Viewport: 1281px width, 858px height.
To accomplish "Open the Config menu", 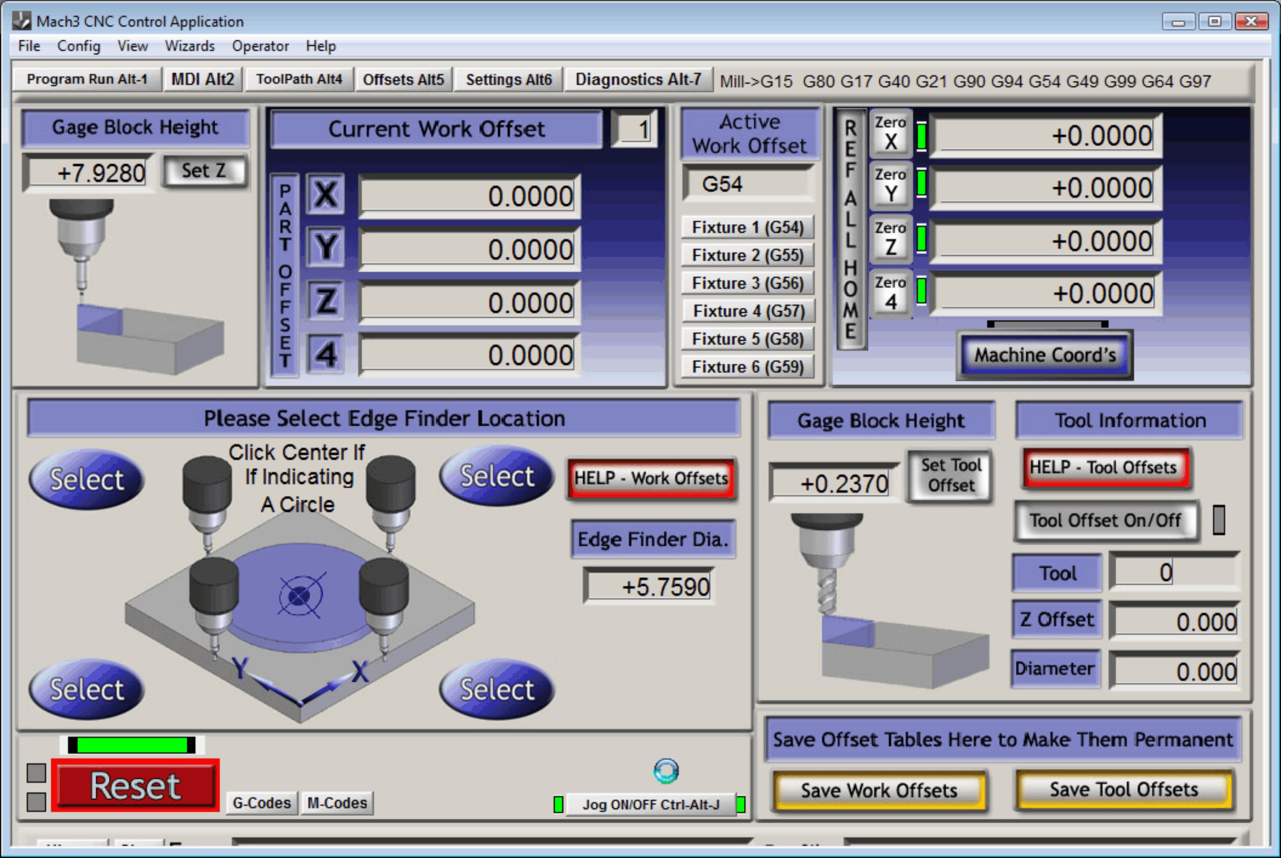I will pos(79,46).
